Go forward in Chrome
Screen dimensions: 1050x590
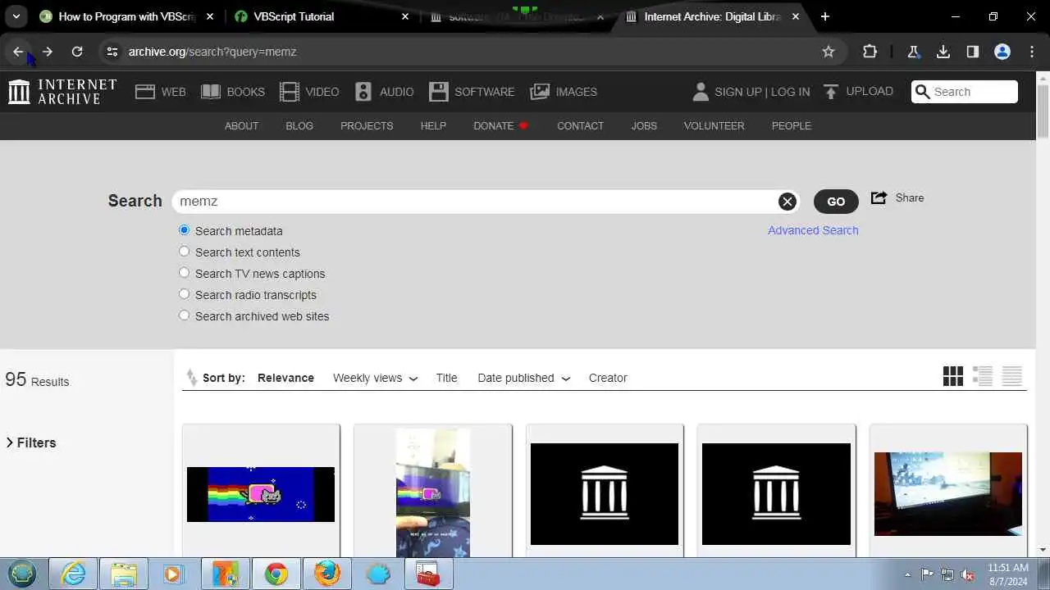[x=48, y=52]
